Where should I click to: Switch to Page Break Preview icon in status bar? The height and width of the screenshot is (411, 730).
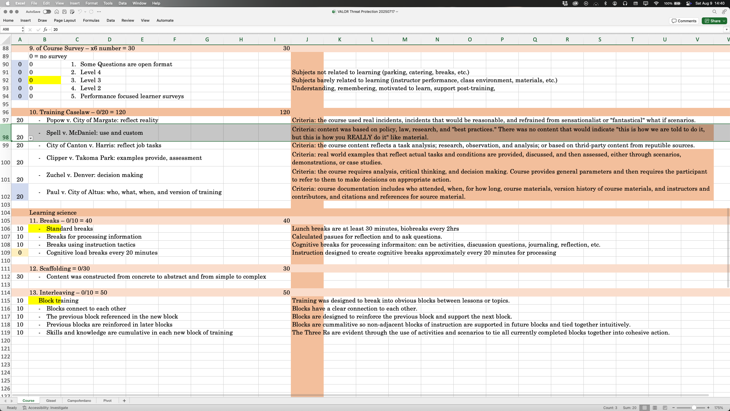coord(665,408)
